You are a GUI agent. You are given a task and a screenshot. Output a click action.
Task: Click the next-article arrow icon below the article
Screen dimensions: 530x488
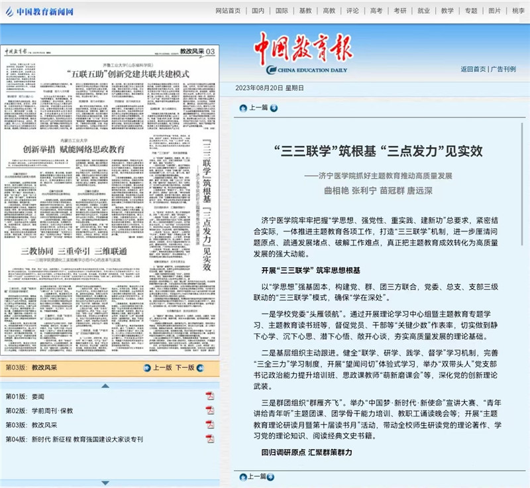coord(270,477)
